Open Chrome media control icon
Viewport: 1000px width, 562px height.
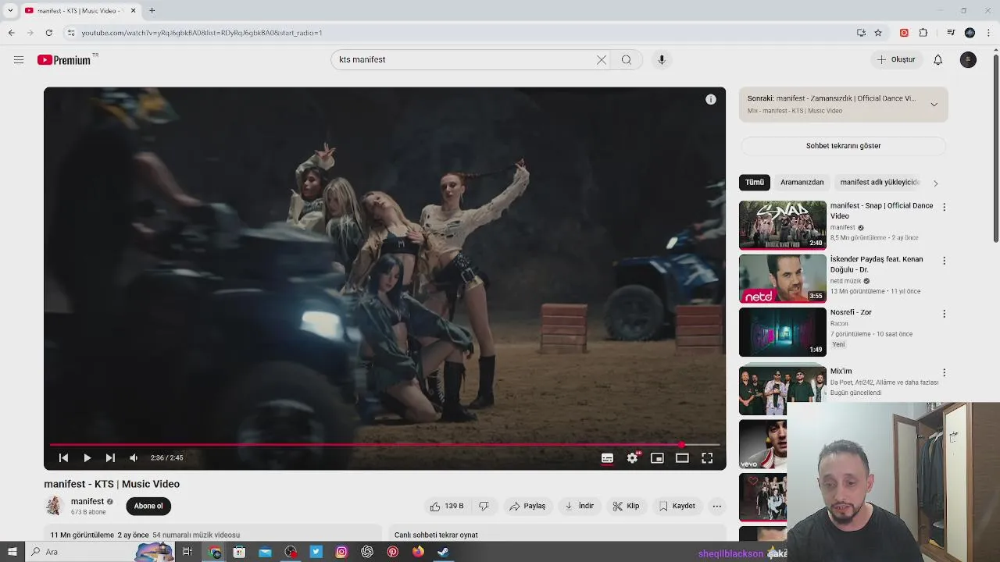(951, 33)
